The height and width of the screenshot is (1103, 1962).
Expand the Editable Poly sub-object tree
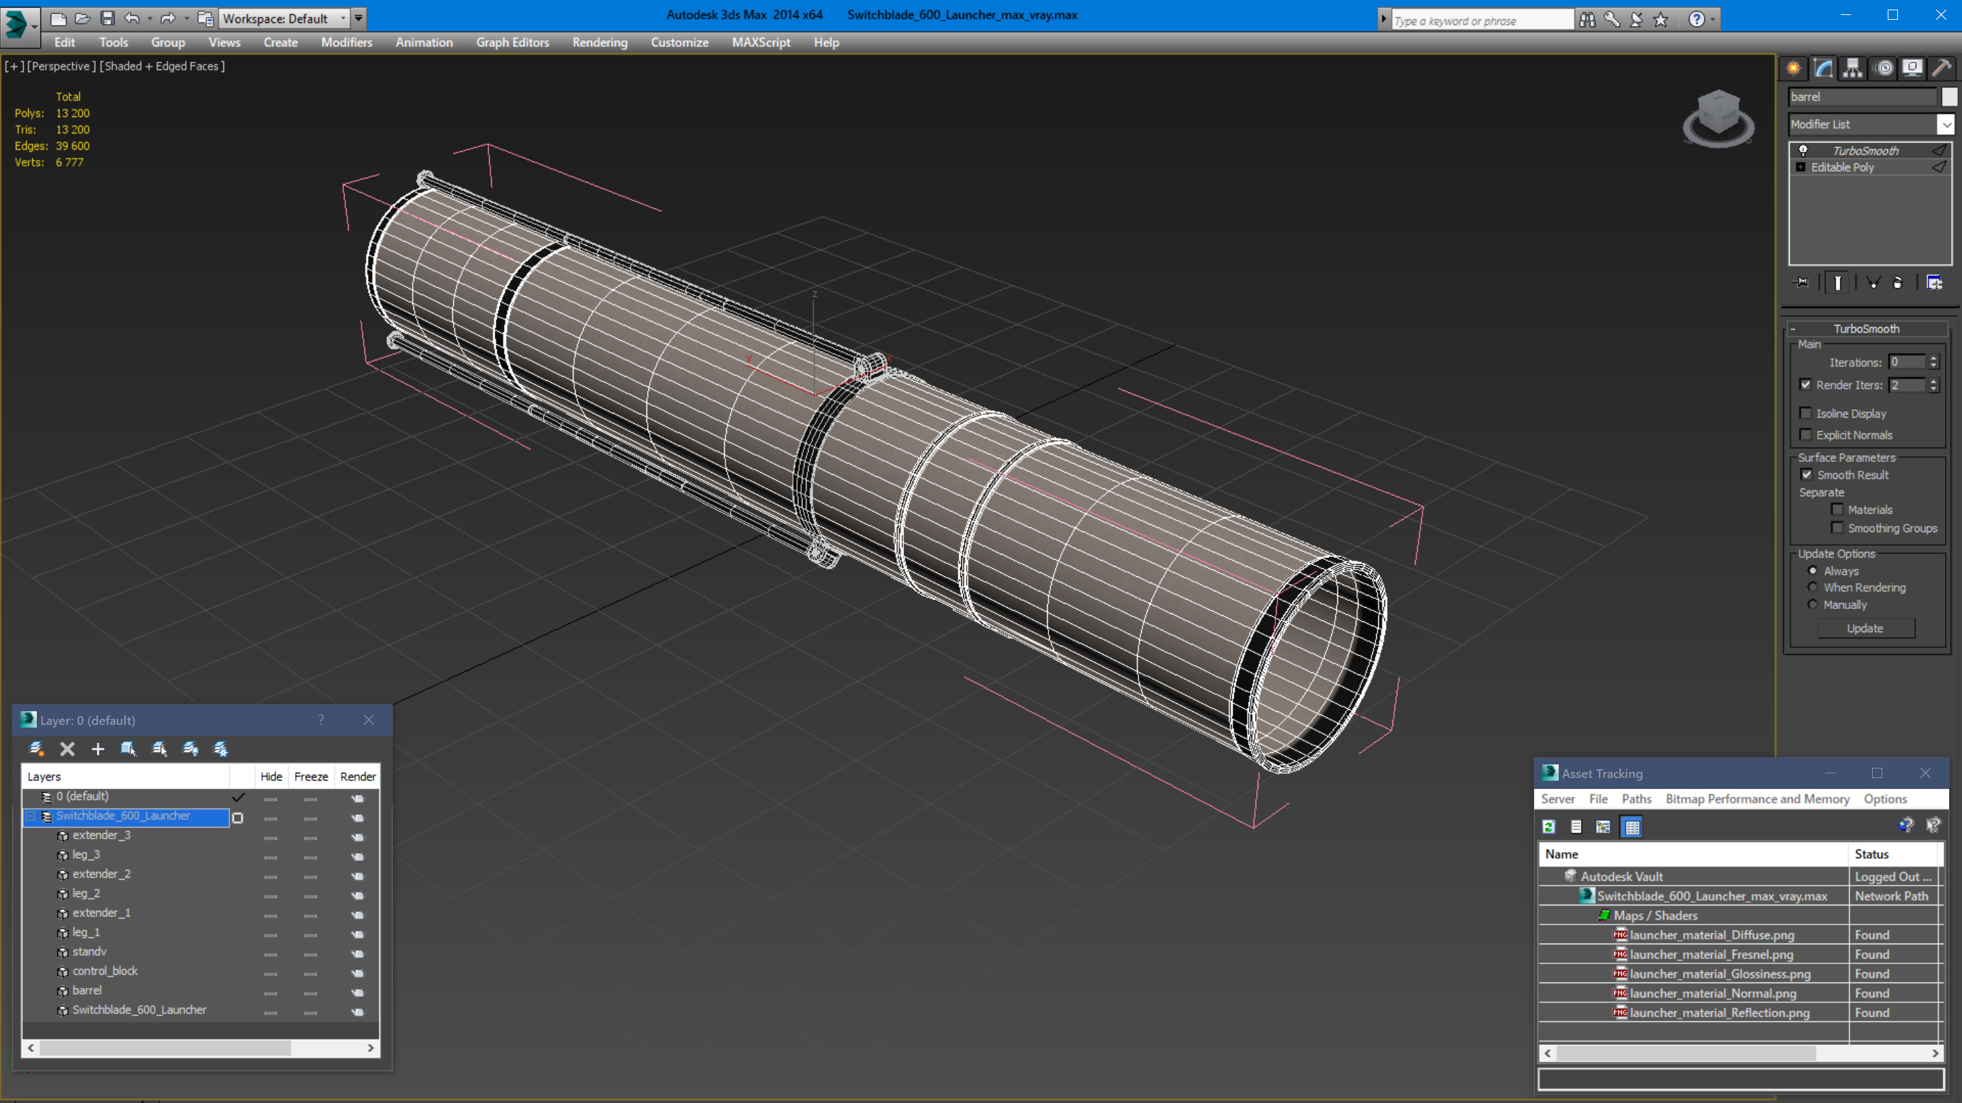[1801, 167]
